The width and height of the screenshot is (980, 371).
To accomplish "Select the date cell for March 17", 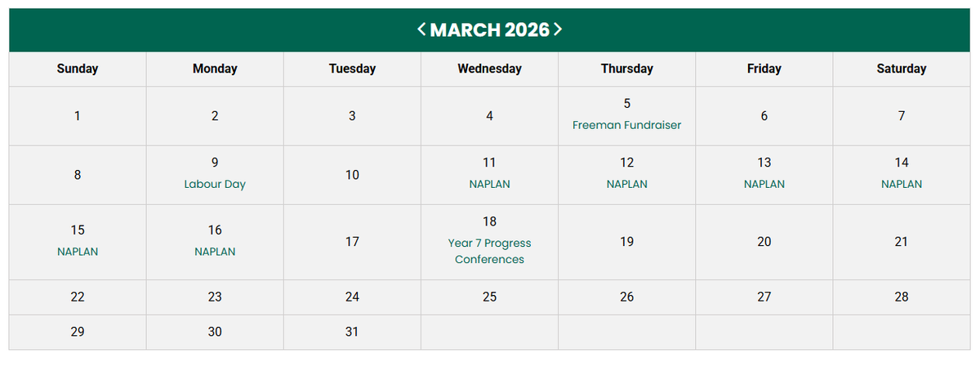I will click(352, 242).
